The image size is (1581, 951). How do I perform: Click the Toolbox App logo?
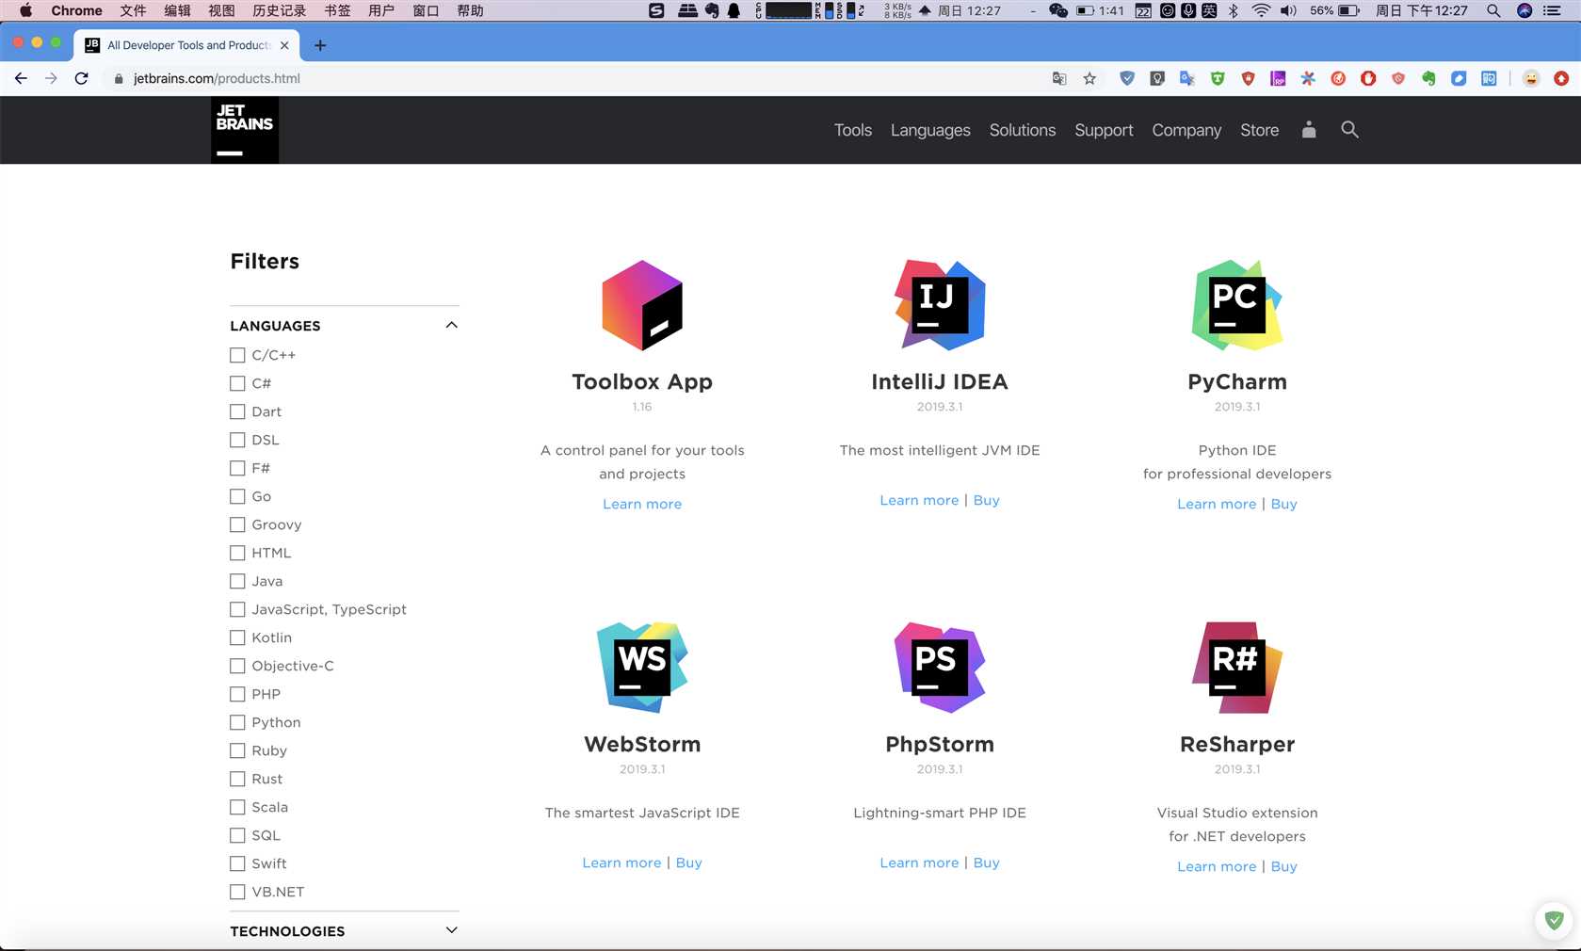point(642,305)
